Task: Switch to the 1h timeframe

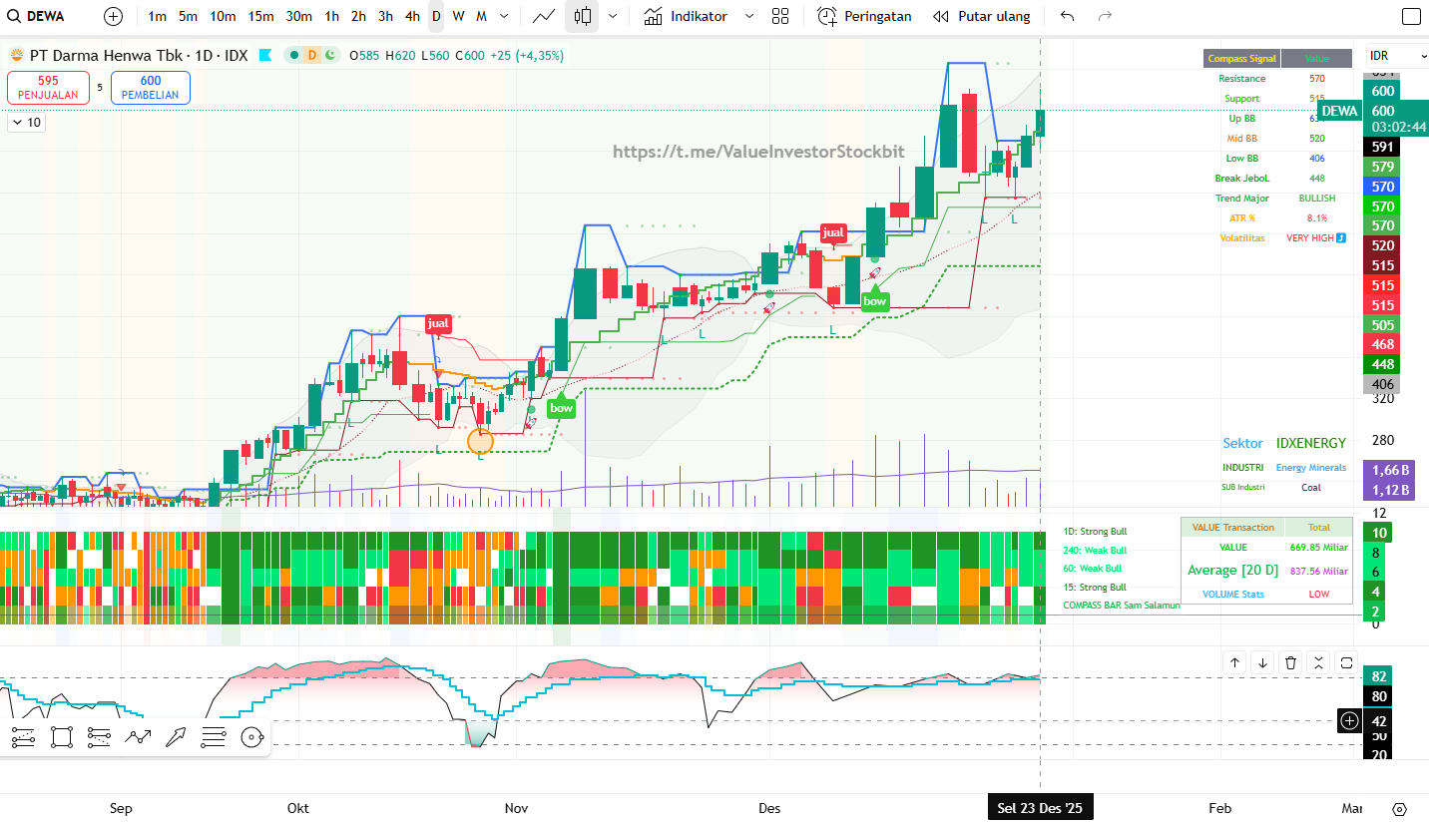Action: [332, 16]
